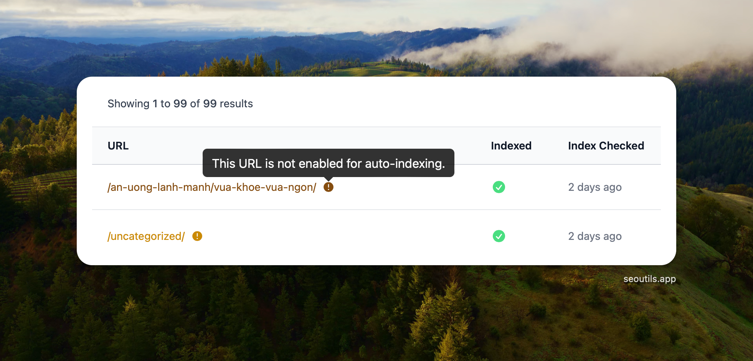Image resolution: width=753 pixels, height=361 pixels.
Task: Click the "Showing 1 to 99" results summary
Action: (180, 104)
